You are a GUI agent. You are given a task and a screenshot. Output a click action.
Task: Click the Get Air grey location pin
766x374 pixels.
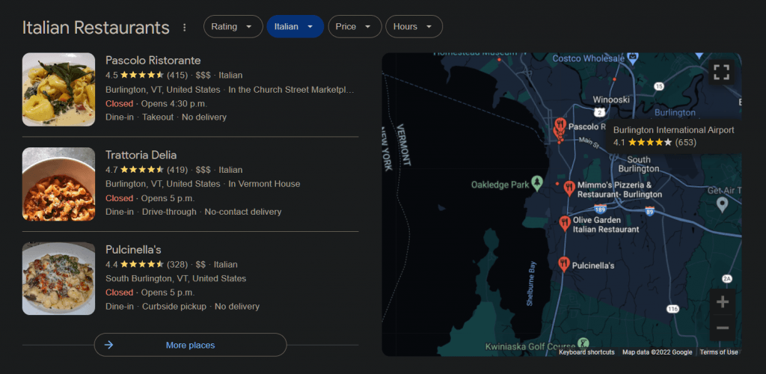pyautogui.click(x=723, y=204)
